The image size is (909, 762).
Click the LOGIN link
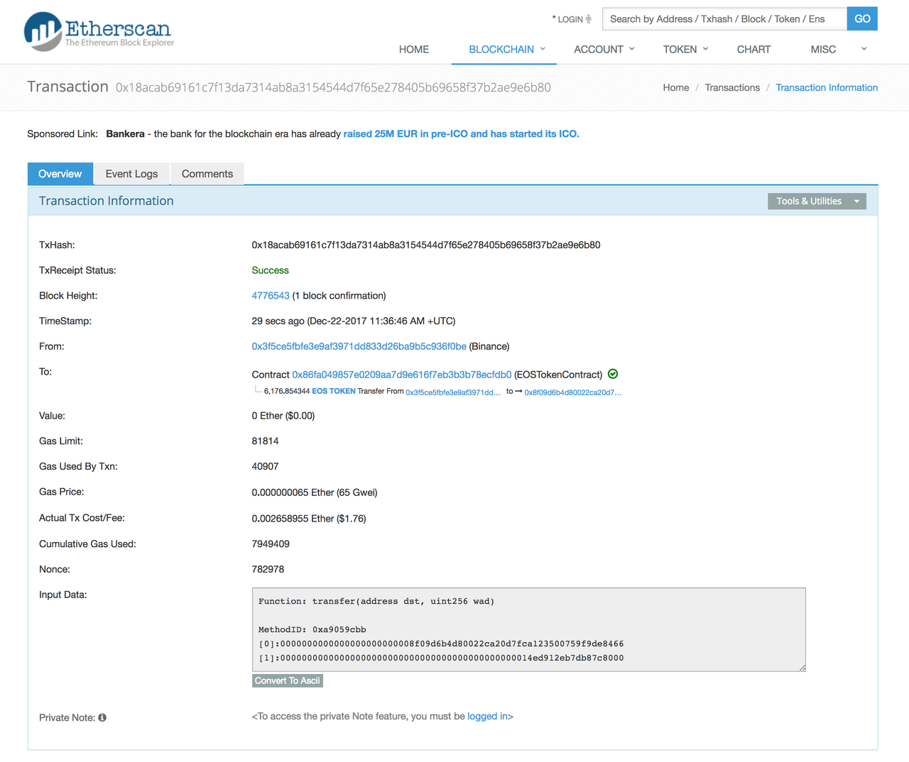point(570,19)
